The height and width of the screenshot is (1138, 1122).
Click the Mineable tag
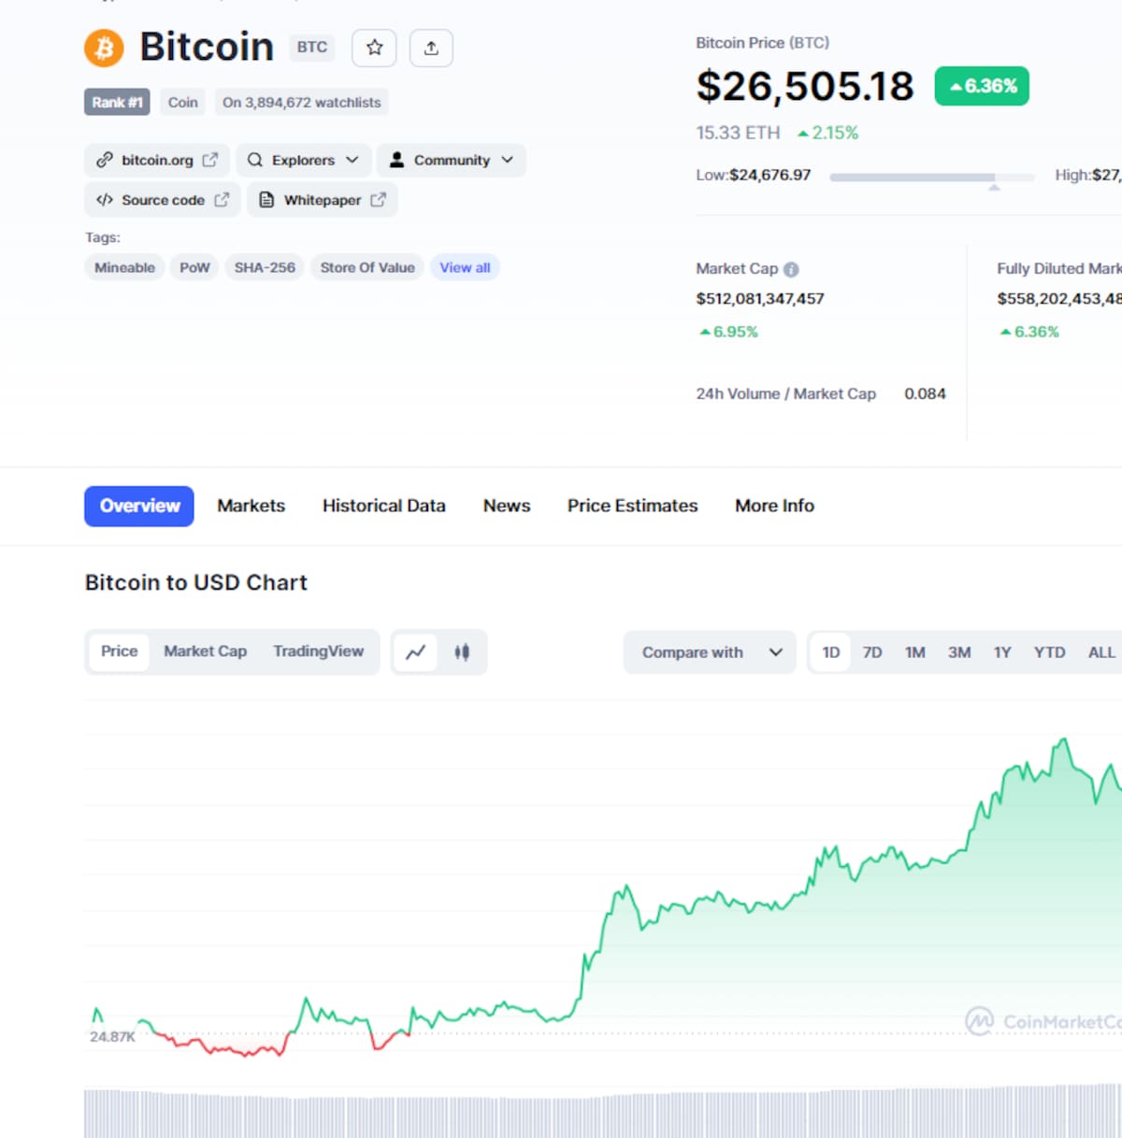[124, 267]
